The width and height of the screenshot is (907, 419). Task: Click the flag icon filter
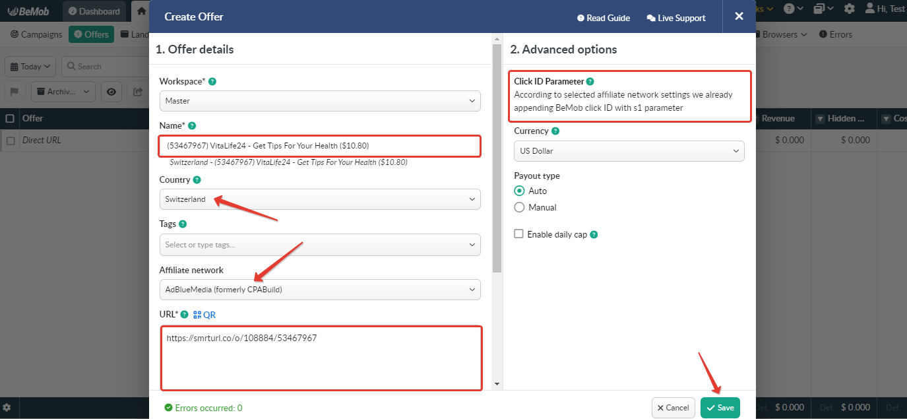(14, 92)
